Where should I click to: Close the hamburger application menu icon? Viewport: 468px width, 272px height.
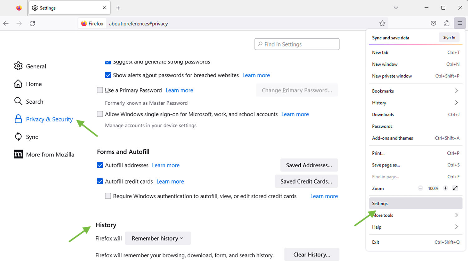point(460,23)
